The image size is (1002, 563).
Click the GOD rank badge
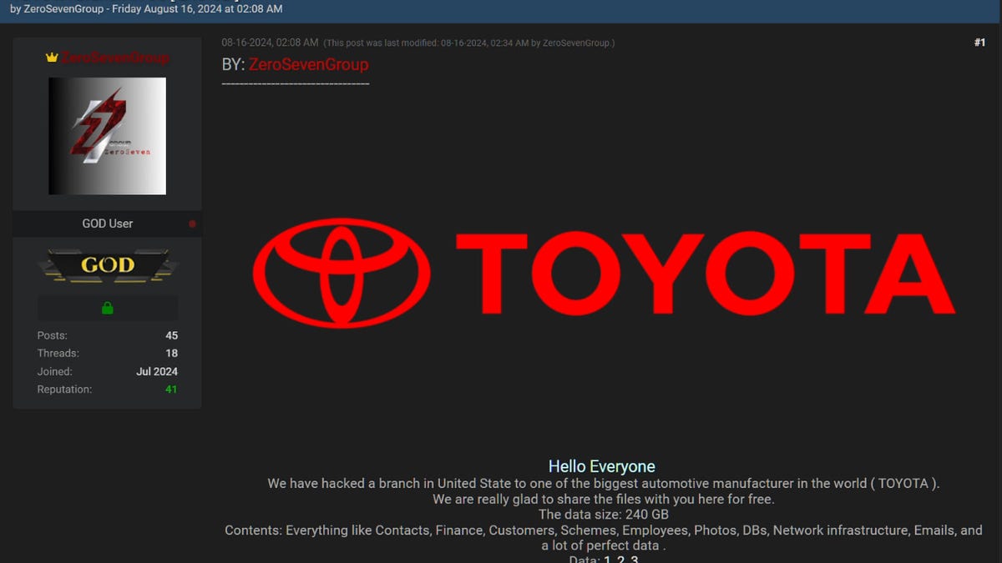point(108,265)
